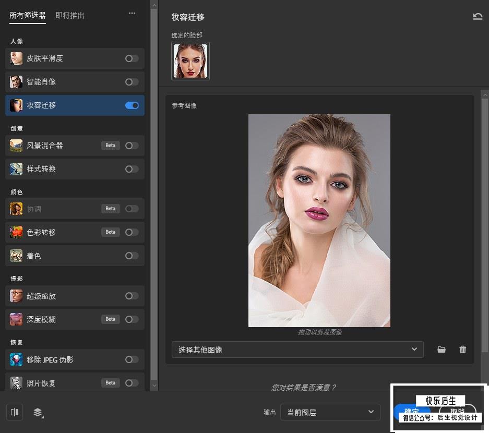The image size is (489, 433).
Task: Enable the 皮肤平滑度 toggle
Action: pyautogui.click(x=132, y=58)
